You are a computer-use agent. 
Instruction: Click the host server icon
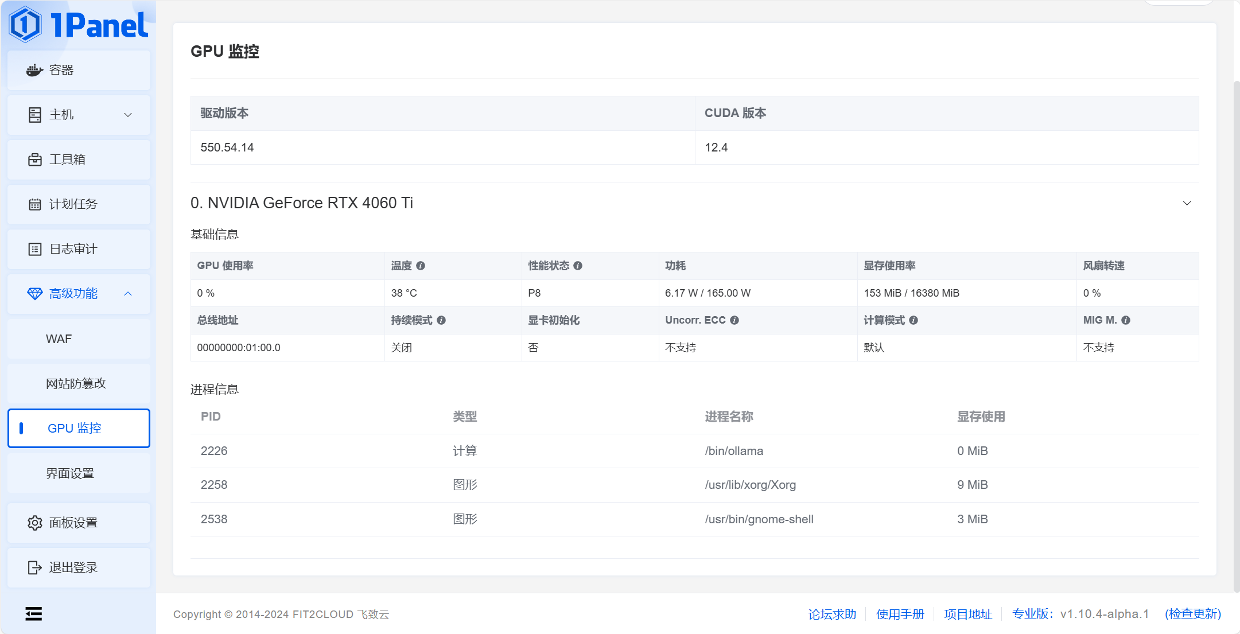click(x=34, y=115)
